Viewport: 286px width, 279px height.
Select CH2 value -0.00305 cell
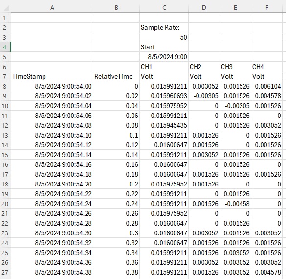click(204, 96)
